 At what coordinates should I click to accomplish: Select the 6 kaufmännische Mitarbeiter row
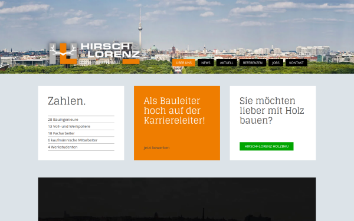(x=81, y=140)
